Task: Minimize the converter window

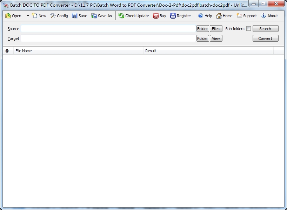Action: click(254, 3)
